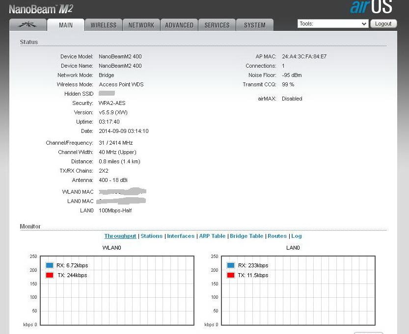Image resolution: width=409 pixels, height=334 pixels.
Task: Open the Routes monitor link
Action: (277, 236)
